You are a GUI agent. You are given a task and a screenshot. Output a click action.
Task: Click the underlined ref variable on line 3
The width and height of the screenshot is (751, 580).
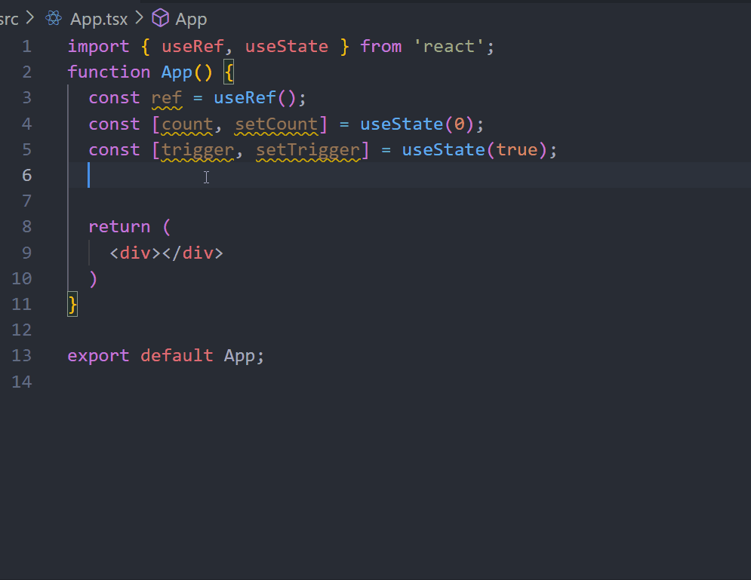[166, 98]
